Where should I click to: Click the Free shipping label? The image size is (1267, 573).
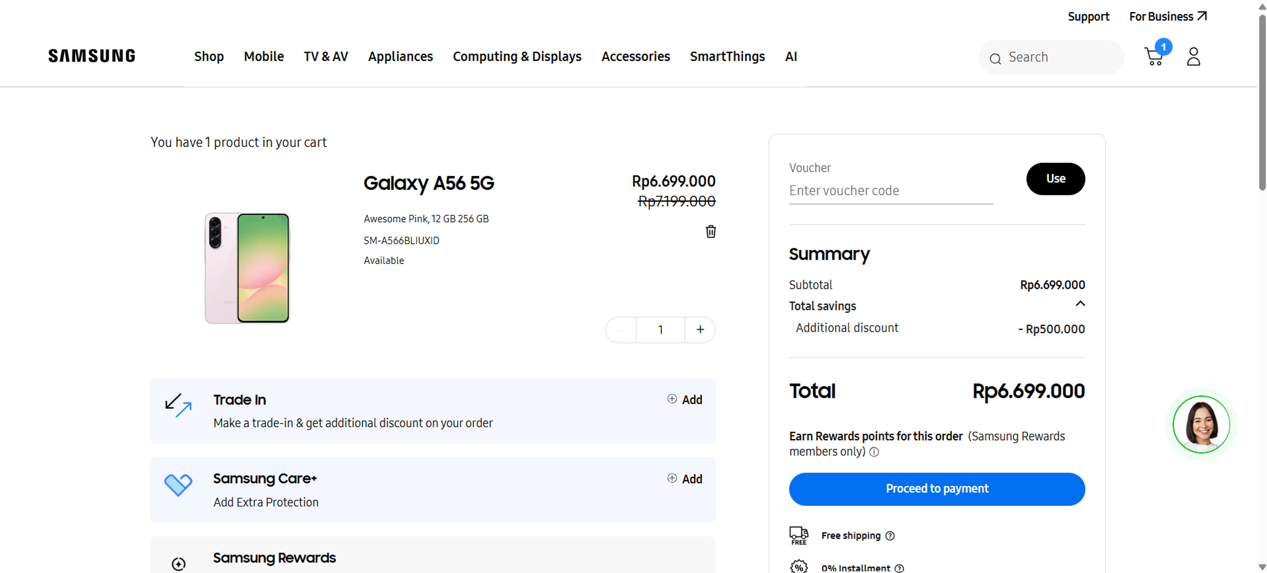point(850,536)
